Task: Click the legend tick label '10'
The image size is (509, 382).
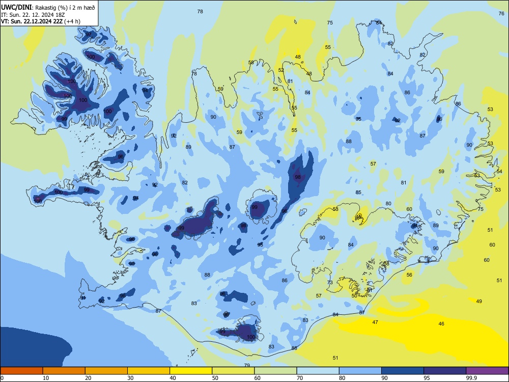Action: click(46, 378)
